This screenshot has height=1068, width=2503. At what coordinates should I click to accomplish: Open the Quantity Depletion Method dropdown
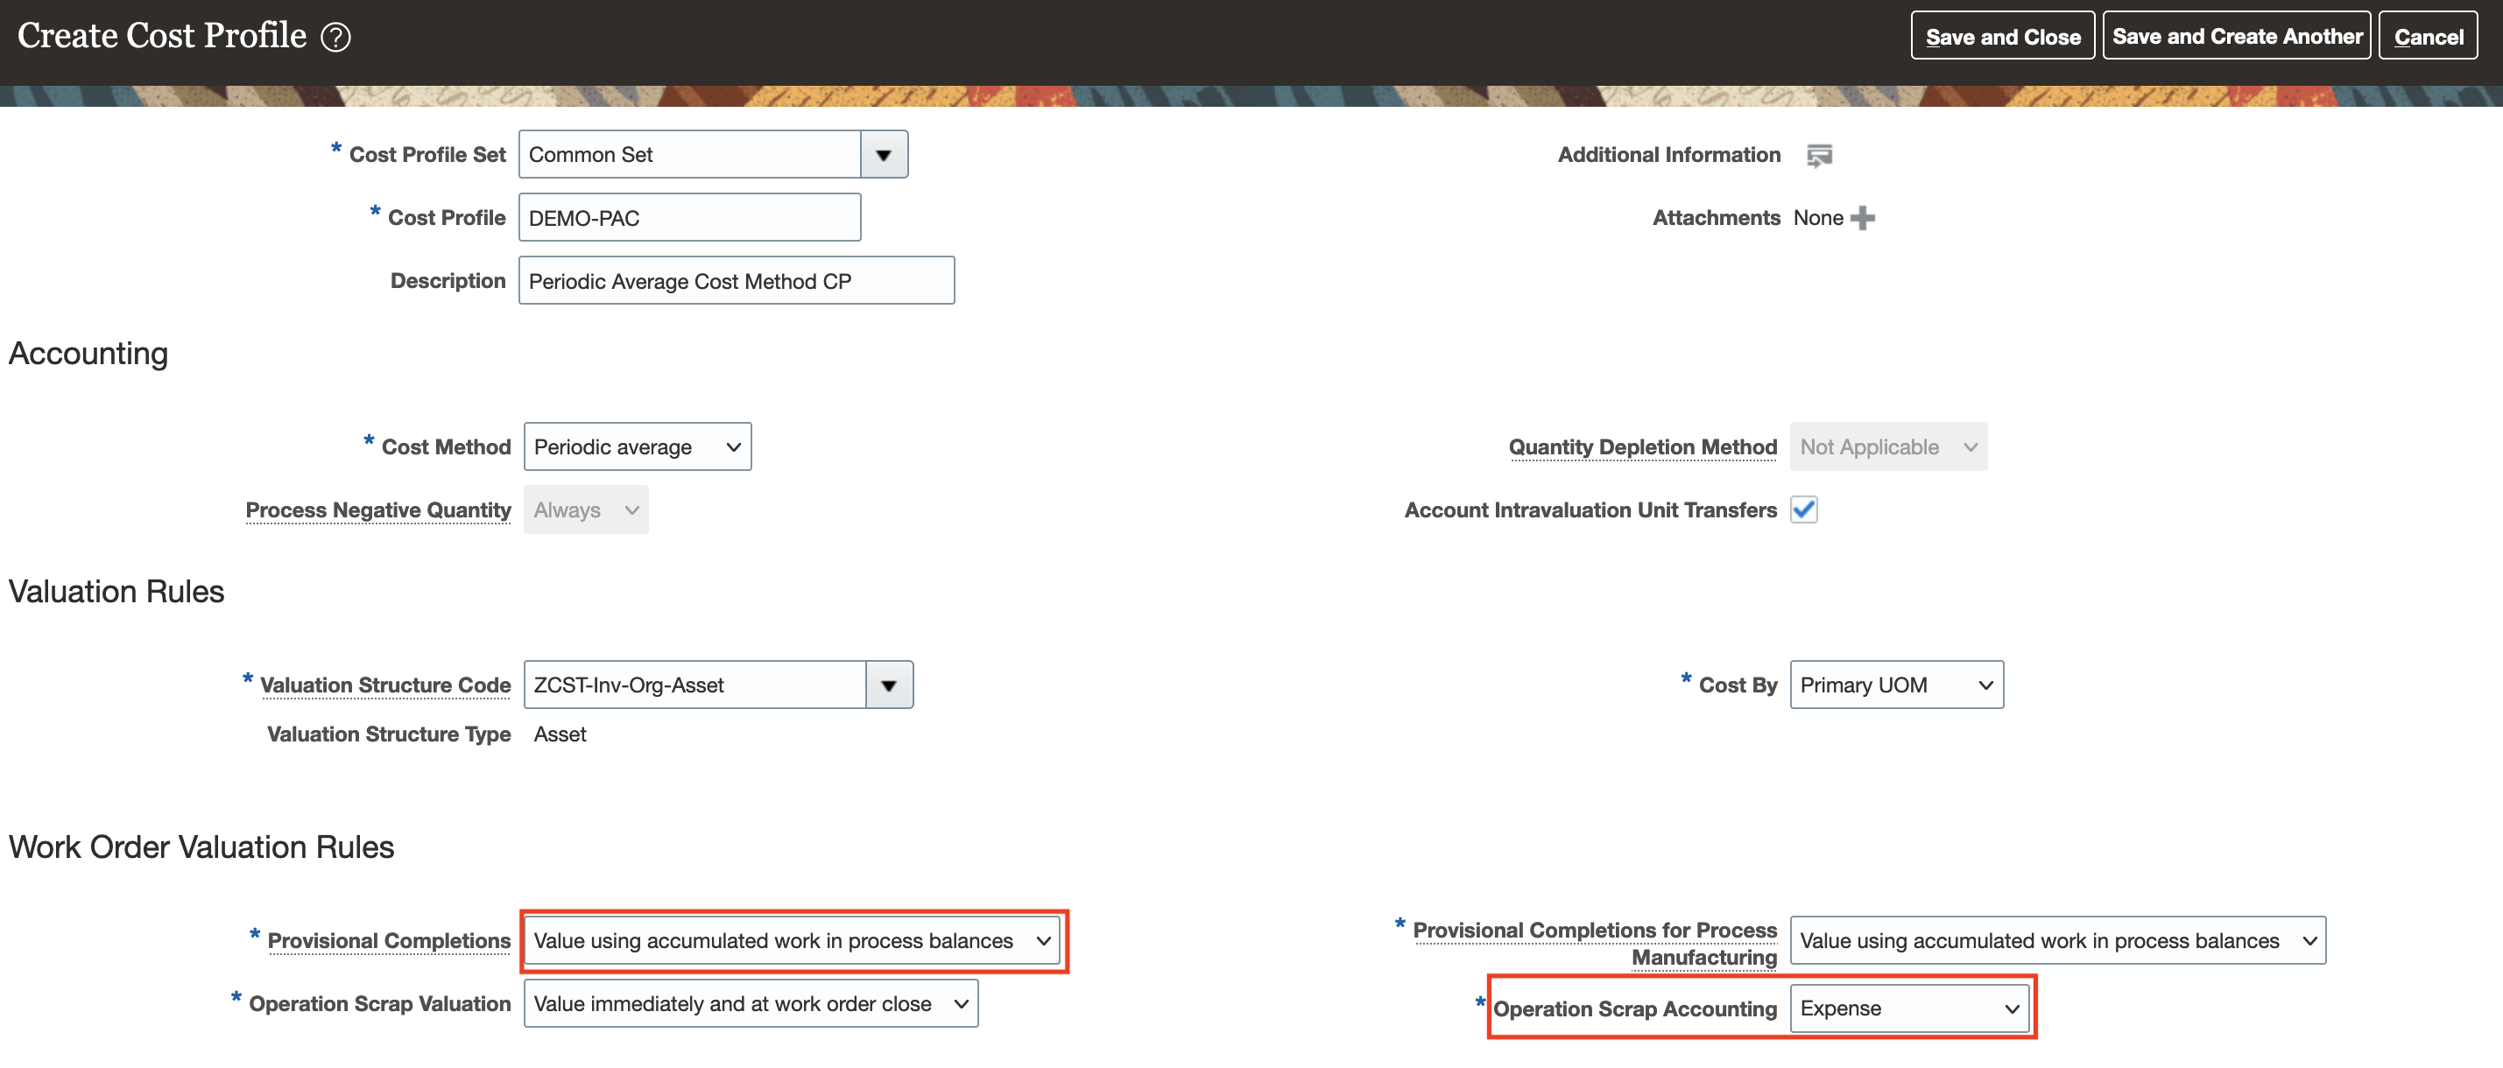coord(1888,446)
